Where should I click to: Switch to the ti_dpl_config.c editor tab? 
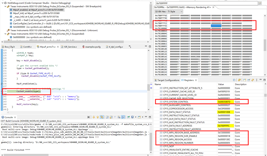tap(114, 47)
